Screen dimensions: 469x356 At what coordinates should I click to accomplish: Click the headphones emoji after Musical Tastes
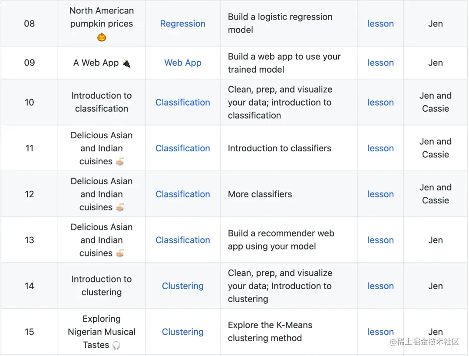point(116,345)
